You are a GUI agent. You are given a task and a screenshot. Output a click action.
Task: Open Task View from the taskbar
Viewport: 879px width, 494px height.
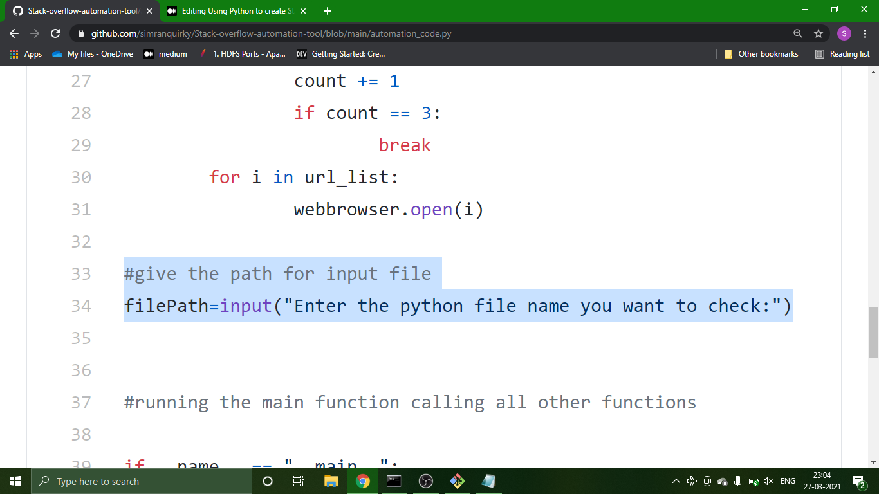pos(299,481)
